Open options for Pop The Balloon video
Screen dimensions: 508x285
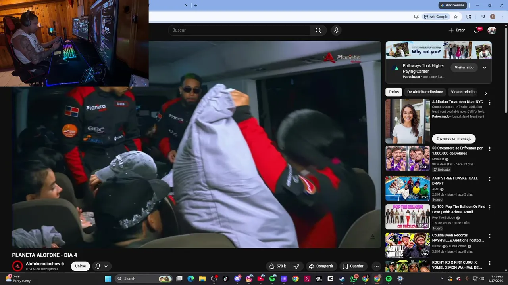click(489, 207)
